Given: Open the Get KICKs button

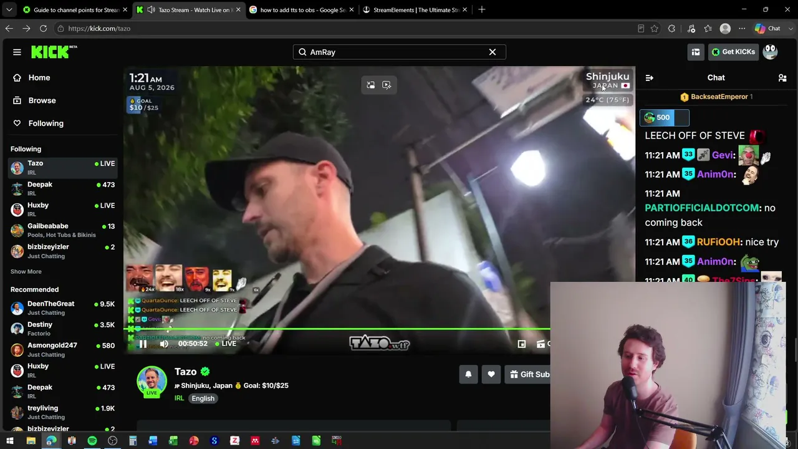Looking at the screenshot, I should click(733, 52).
